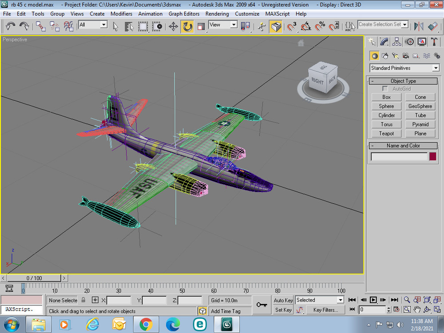444x333 pixels.
Task: Click the Torus primitive button
Action: [386, 124]
